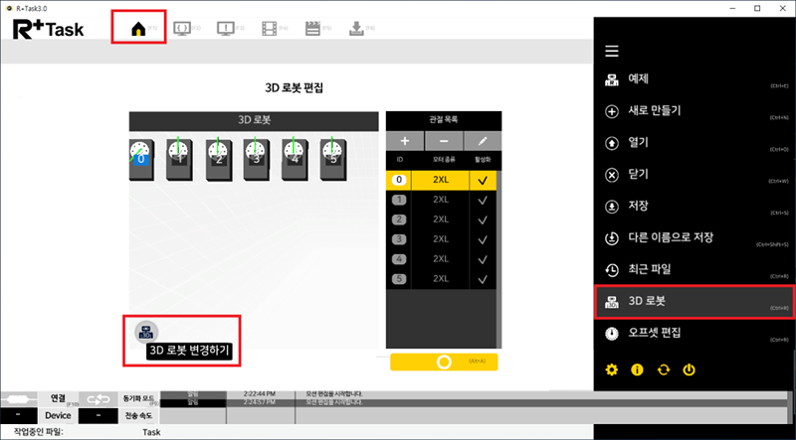
Task: Toggle the active checkmark for joint ID 0
Action: point(482,181)
